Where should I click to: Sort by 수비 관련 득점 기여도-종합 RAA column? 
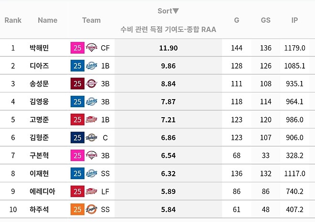tap(168, 30)
